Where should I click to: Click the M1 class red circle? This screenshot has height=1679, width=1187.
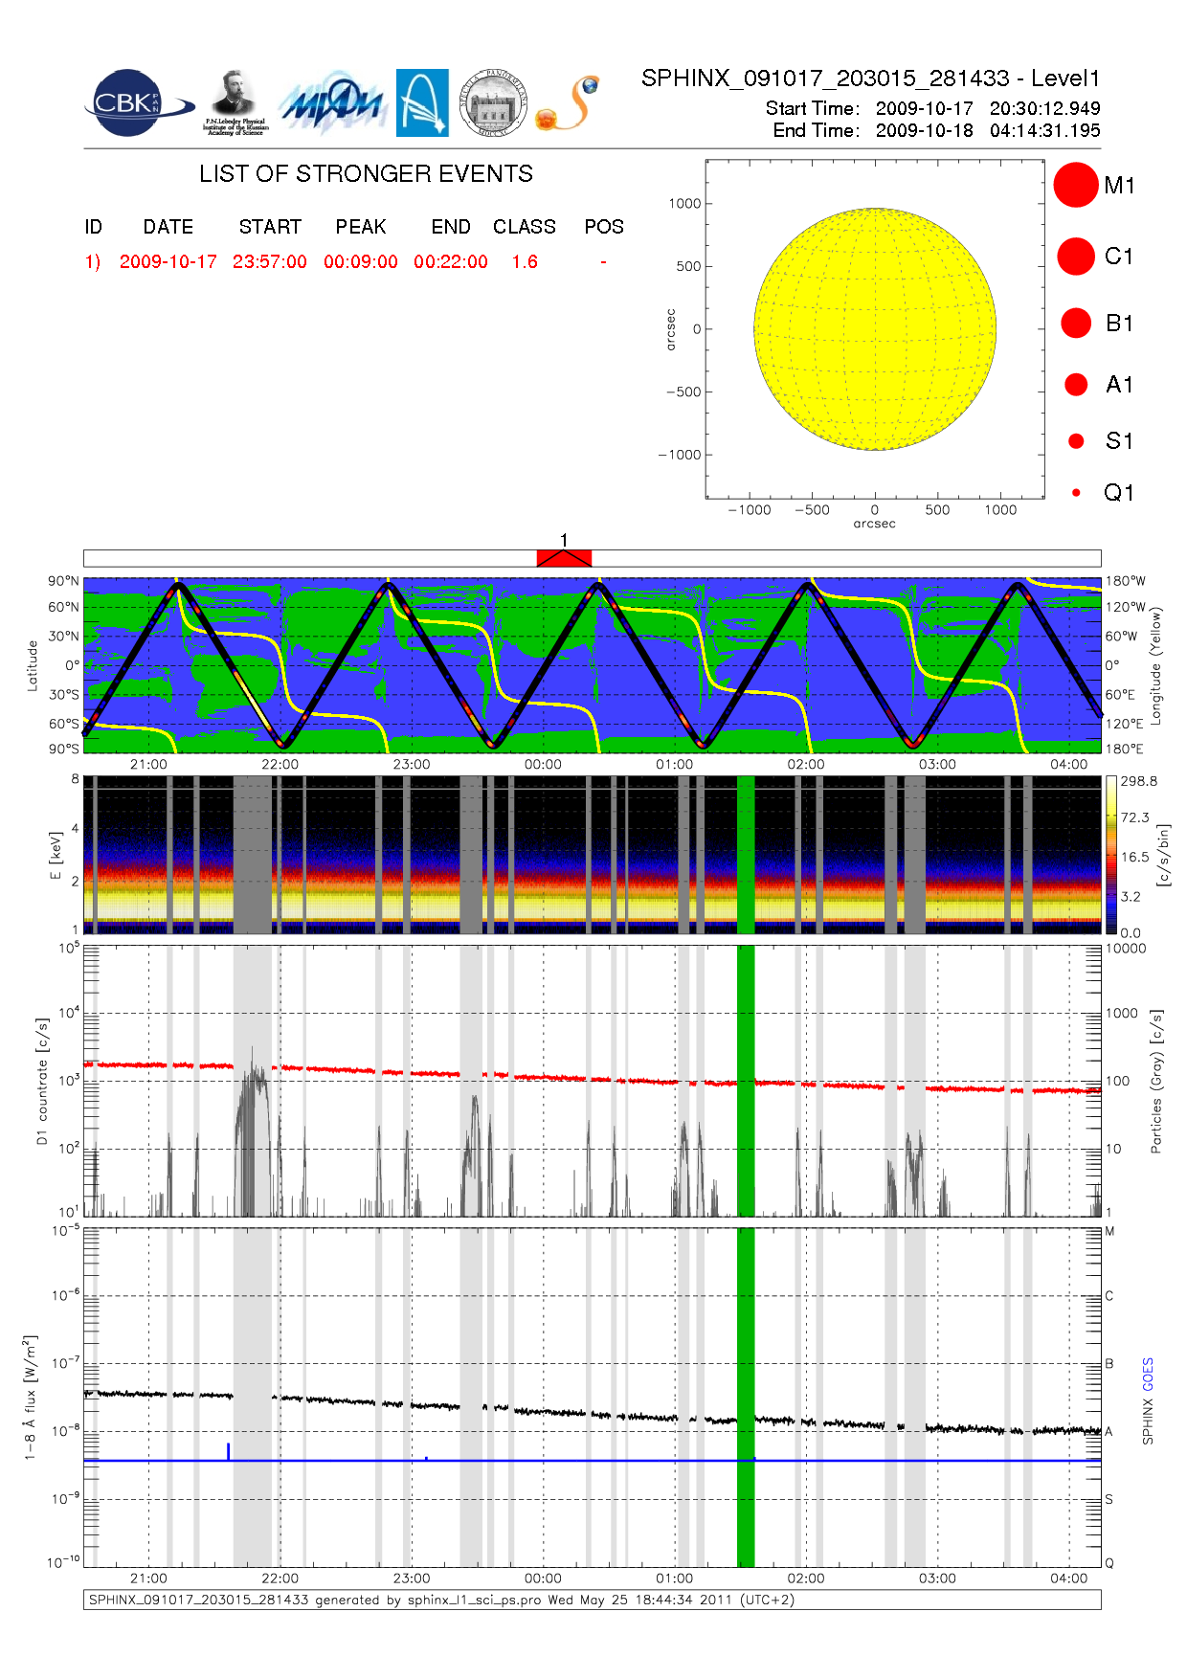1075,185
